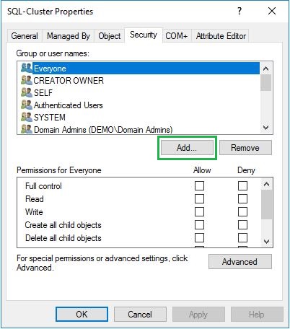Click the CREATOR OWNER group icon
This screenshot has width=290, height=329.
coord(26,80)
